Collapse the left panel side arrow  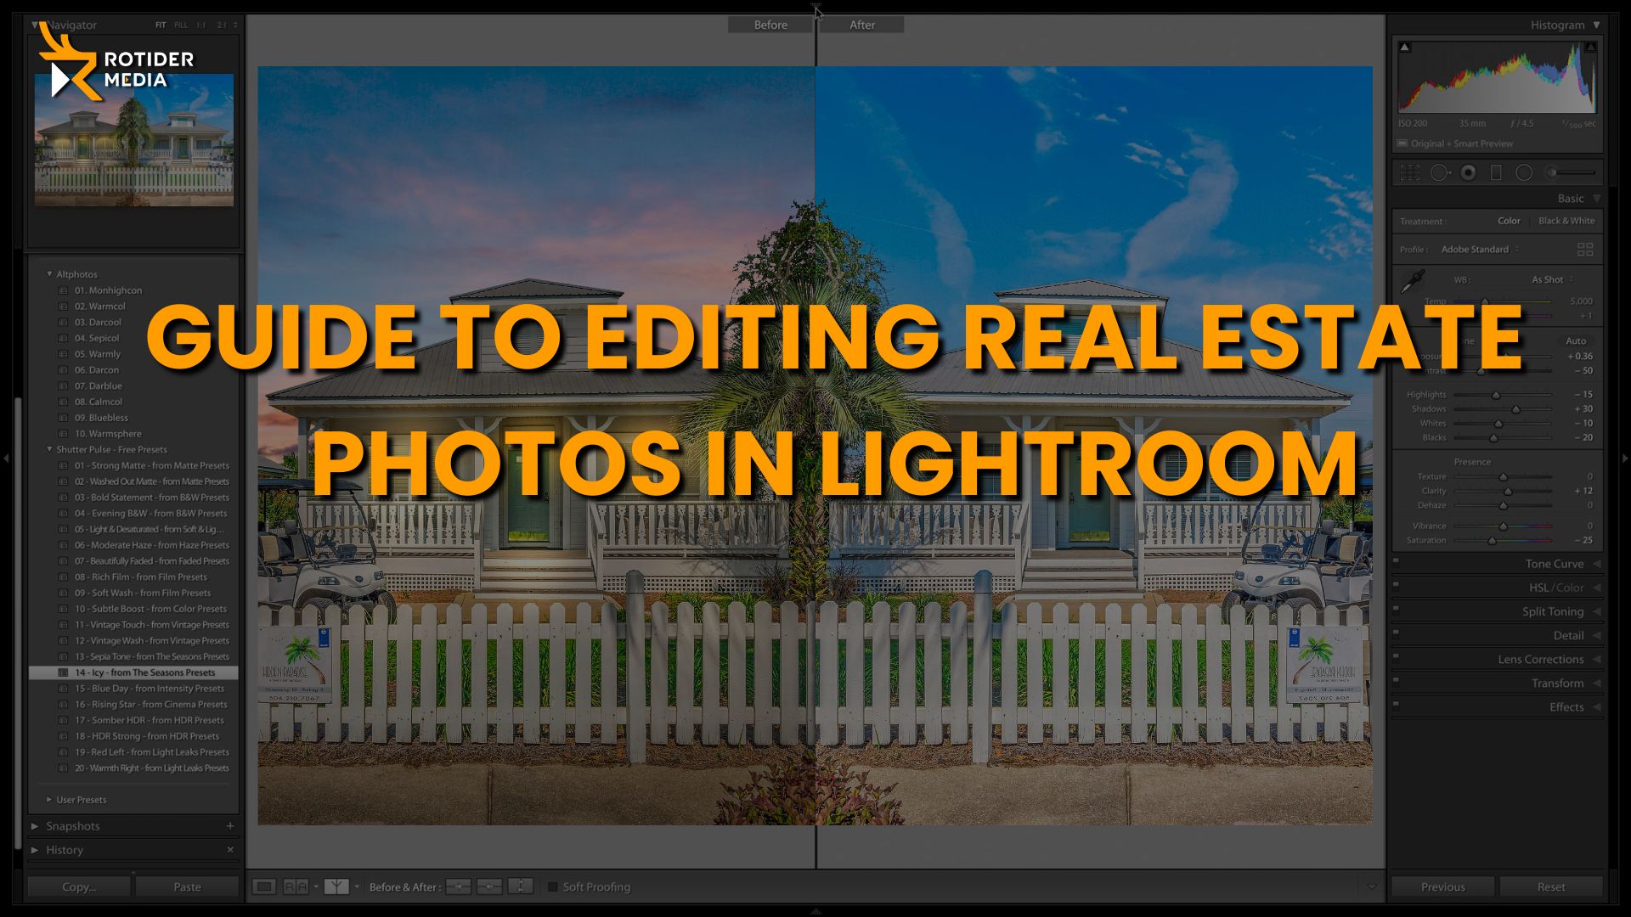6,458
